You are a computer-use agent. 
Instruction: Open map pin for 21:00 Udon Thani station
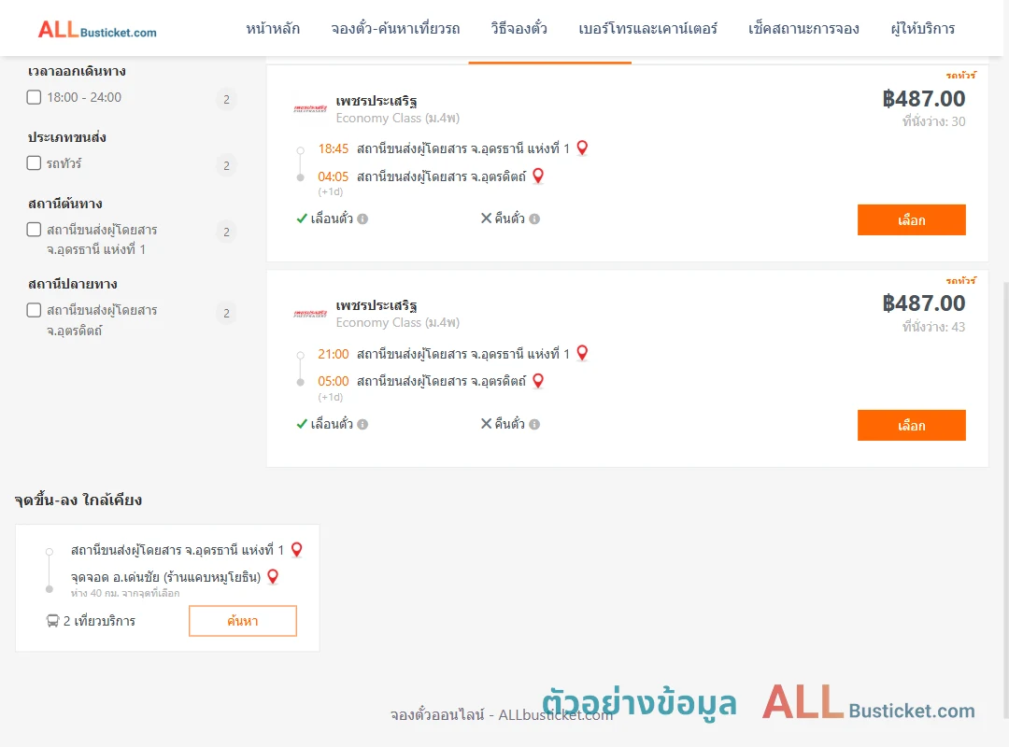point(582,353)
